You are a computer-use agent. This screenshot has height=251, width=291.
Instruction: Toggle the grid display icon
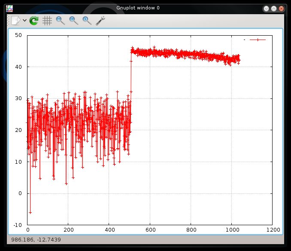tap(47, 20)
